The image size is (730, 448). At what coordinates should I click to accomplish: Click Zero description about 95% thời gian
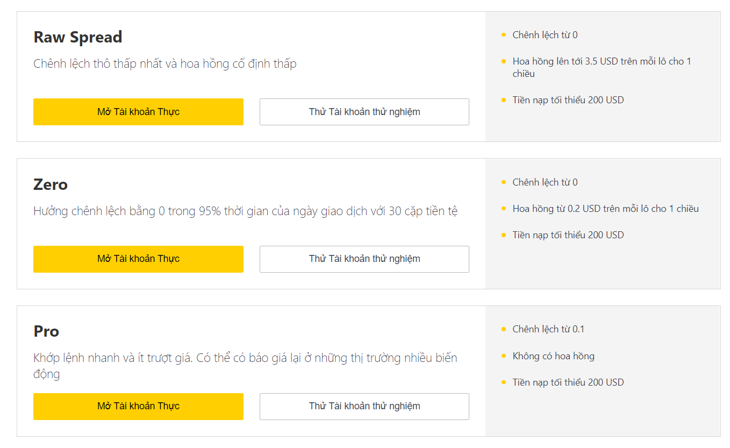click(x=245, y=211)
